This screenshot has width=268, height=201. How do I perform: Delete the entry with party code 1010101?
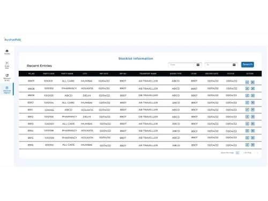pyautogui.click(x=252, y=82)
